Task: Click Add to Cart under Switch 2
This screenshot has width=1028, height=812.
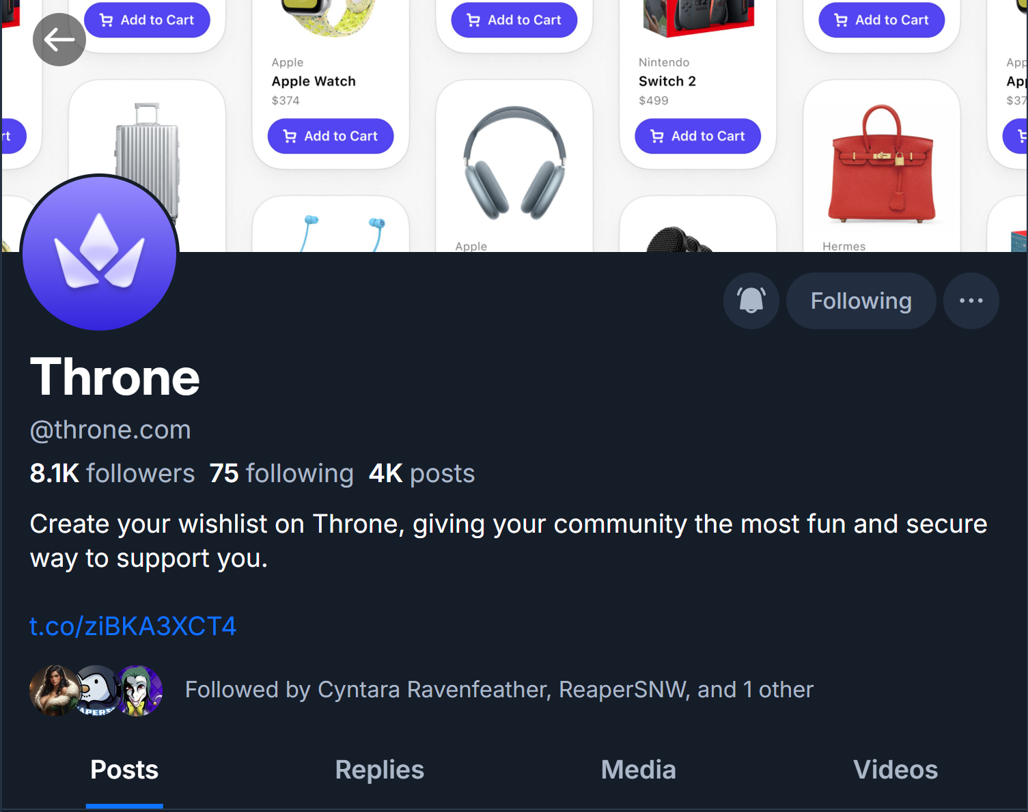Action: click(697, 136)
